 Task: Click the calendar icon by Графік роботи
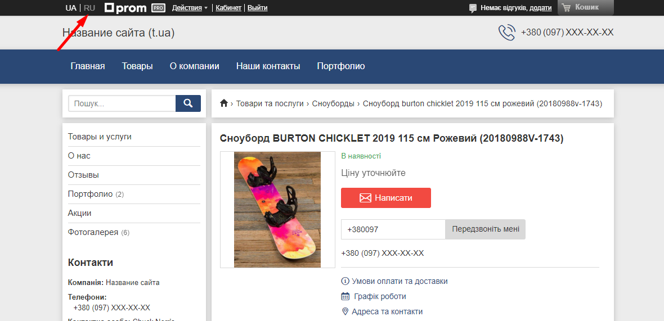point(346,296)
